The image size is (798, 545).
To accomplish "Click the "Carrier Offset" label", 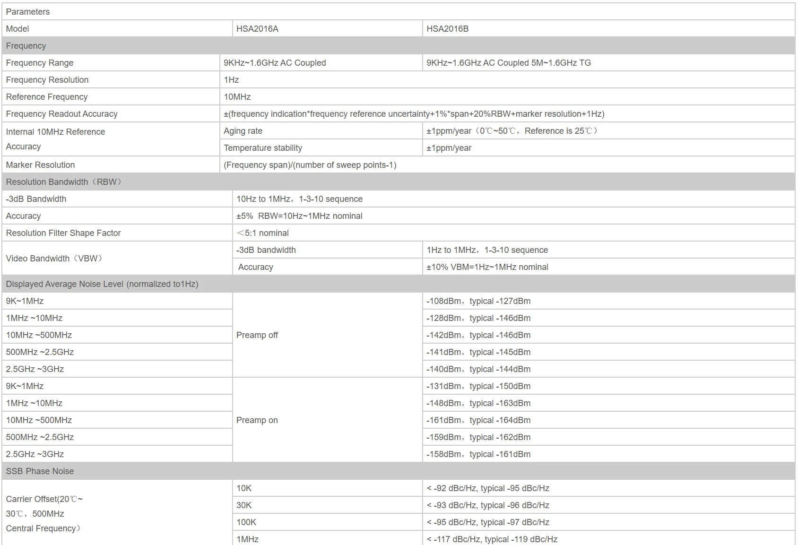I will (44, 514).
